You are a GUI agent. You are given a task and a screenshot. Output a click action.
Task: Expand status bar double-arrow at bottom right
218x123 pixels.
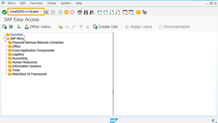pyautogui.click(x=213, y=120)
